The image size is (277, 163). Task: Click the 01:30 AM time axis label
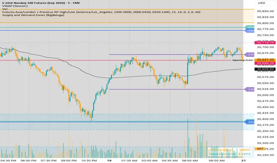pyautogui.click(x=129, y=161)
